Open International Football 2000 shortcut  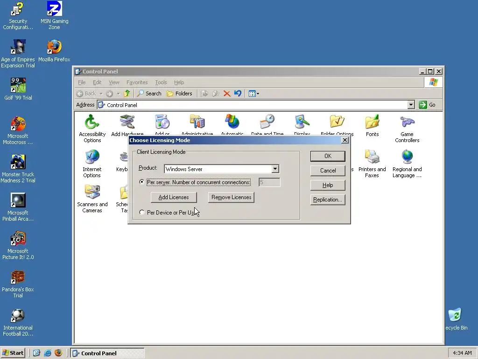point(18,322)
